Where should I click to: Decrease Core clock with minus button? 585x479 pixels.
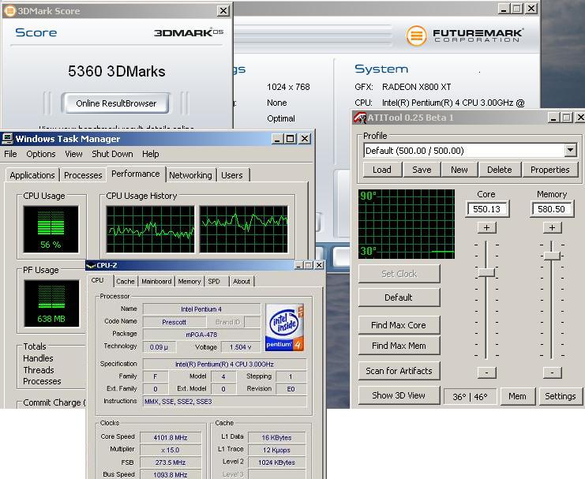486,372
